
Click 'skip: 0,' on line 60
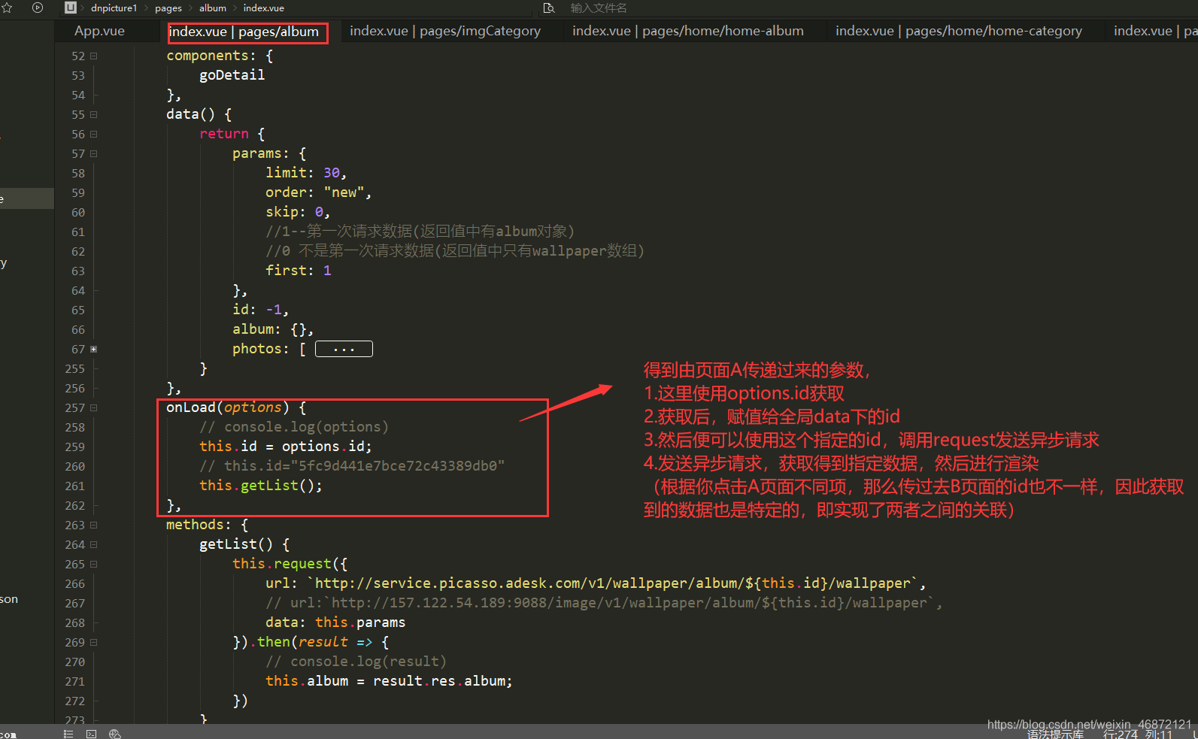(298, 212)
